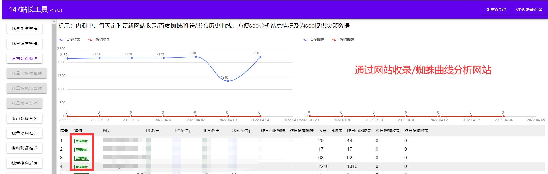Toggle the 百度收录 legend series
The width and height of the screenshot is (548, 174).
point(69,40)
